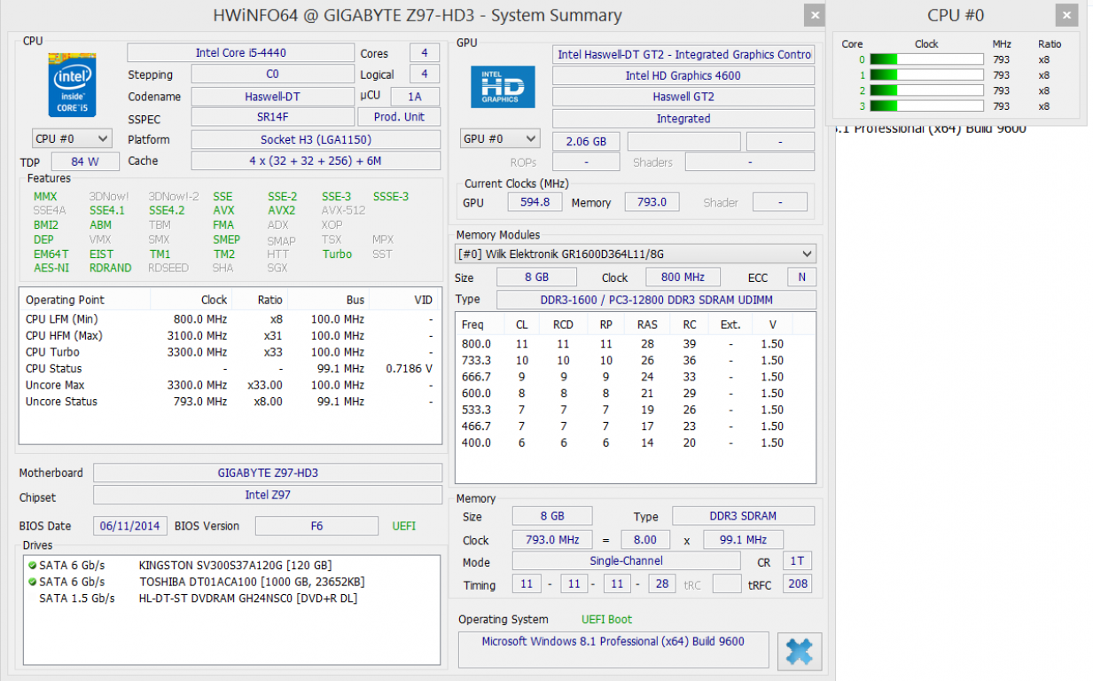Select the HL-DT-ST DVDRAM GH24NSC0 drive row
This screenshot has width=1093, height=681.
[x=230, y=599]
